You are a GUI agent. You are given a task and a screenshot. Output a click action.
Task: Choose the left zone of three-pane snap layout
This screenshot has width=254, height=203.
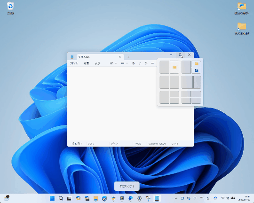point(164,97)
